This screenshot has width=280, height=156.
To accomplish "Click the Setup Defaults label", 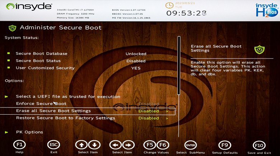I will click(x=225, y=153).
